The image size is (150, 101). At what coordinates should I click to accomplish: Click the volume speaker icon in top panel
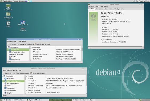pos(134,1)
